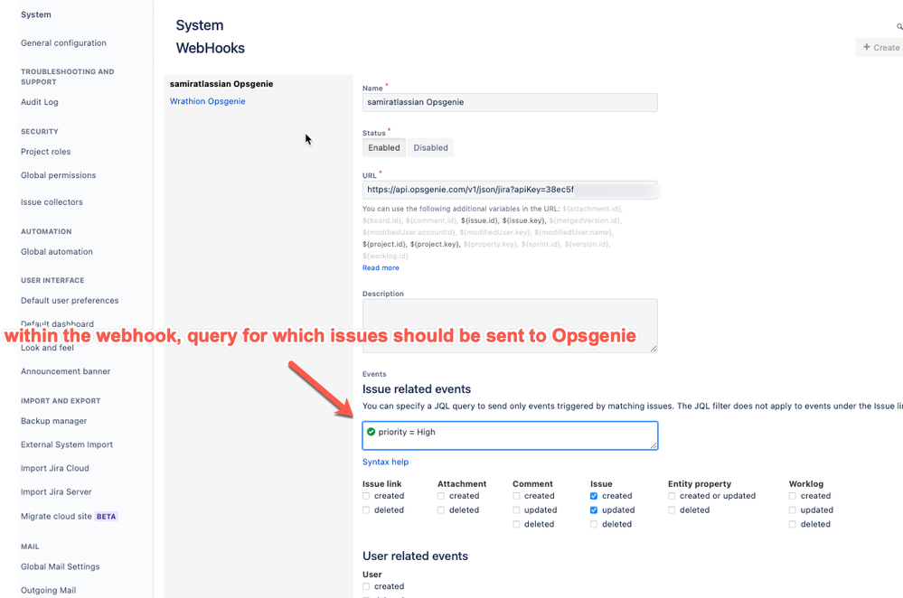
Task: Click the Description textarea resize handle
Action: pos(654,348)
